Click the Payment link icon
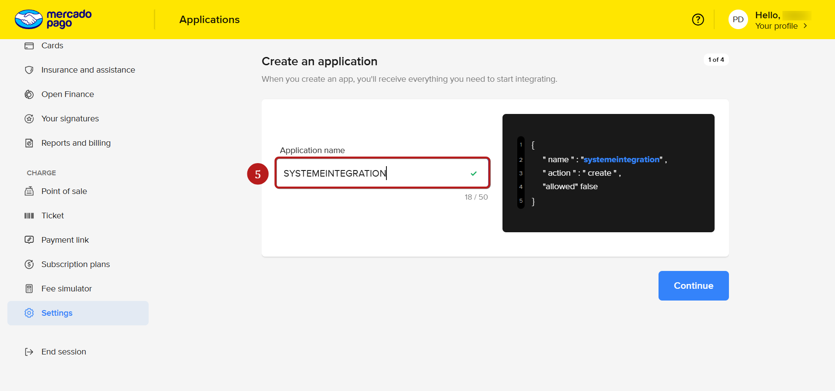 [29, 240]
